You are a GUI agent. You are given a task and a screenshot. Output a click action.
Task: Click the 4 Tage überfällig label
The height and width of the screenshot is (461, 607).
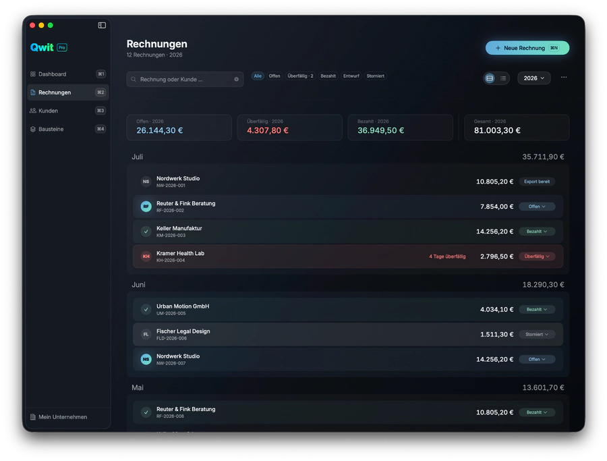(x=447, y=256)
